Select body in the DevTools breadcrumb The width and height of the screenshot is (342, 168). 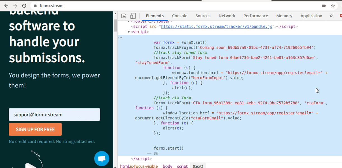(x=168, y=166)
